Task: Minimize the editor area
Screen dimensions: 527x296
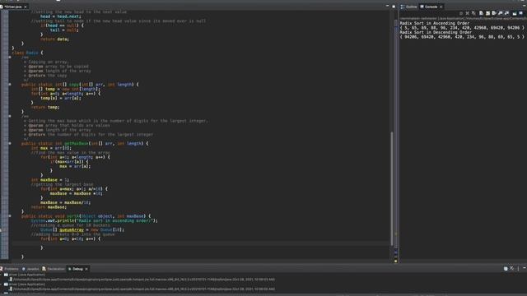Action: (387, 7)
